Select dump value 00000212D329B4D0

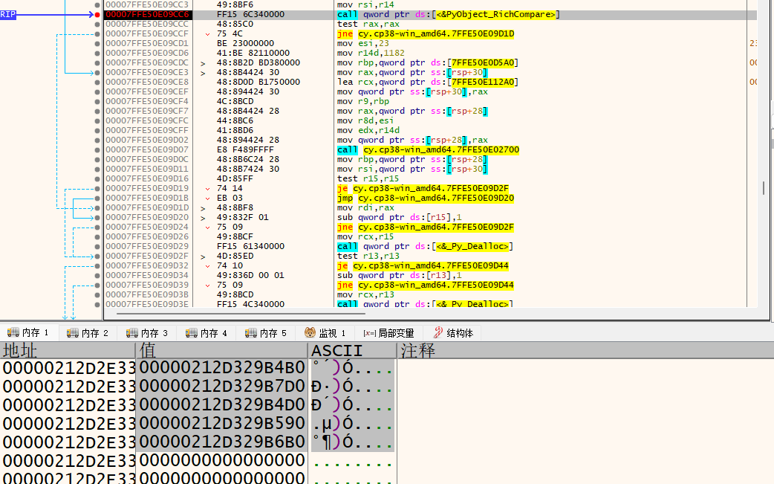click(x=222, y=405)
